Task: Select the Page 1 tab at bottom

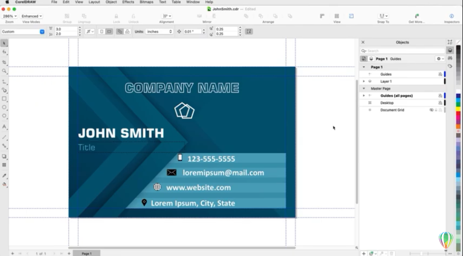Action: pos(87,253)
